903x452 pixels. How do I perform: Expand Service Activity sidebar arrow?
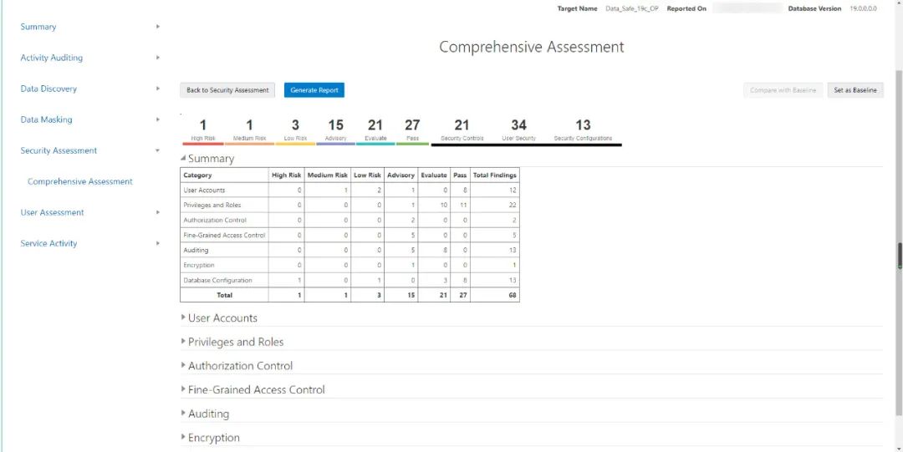158,243
